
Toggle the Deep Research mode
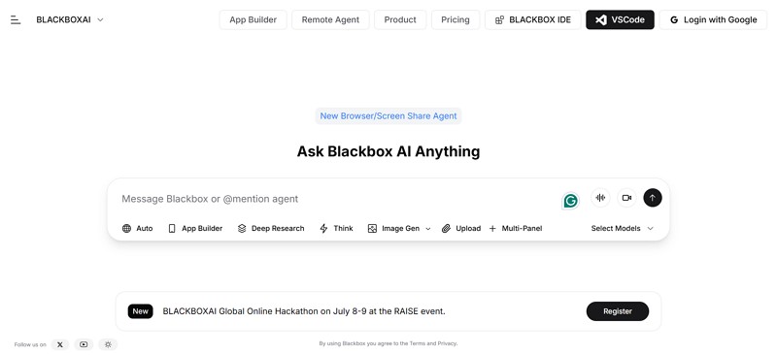point(271,228)
